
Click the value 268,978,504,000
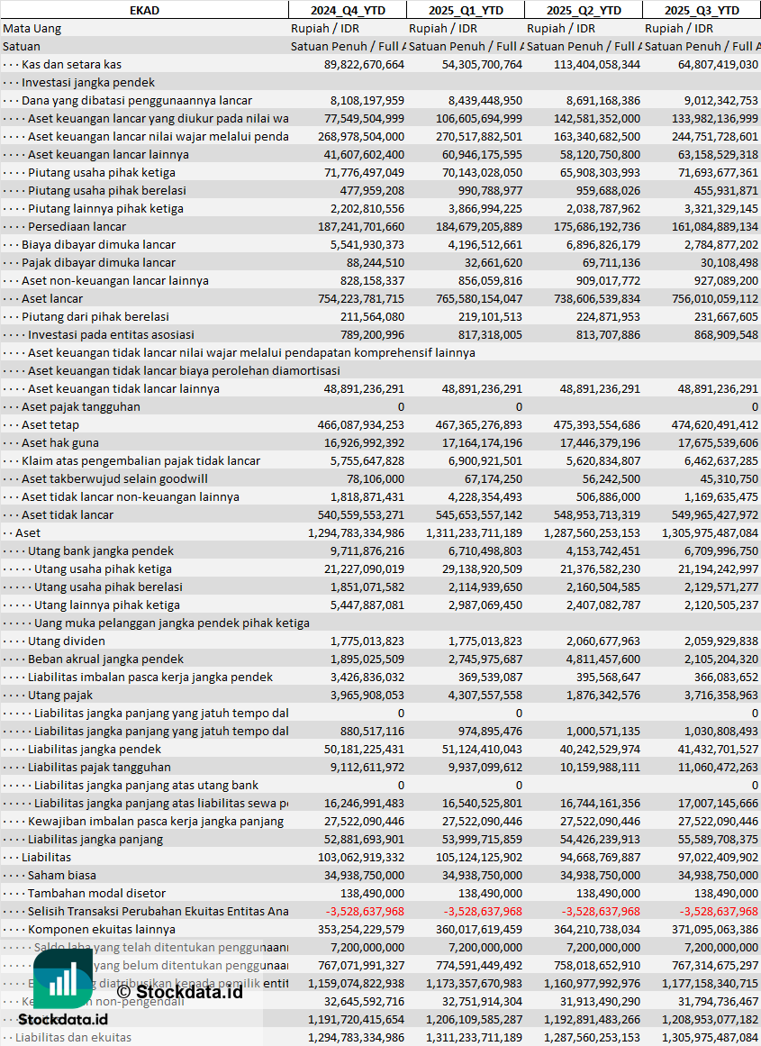[x=361, y=136]
